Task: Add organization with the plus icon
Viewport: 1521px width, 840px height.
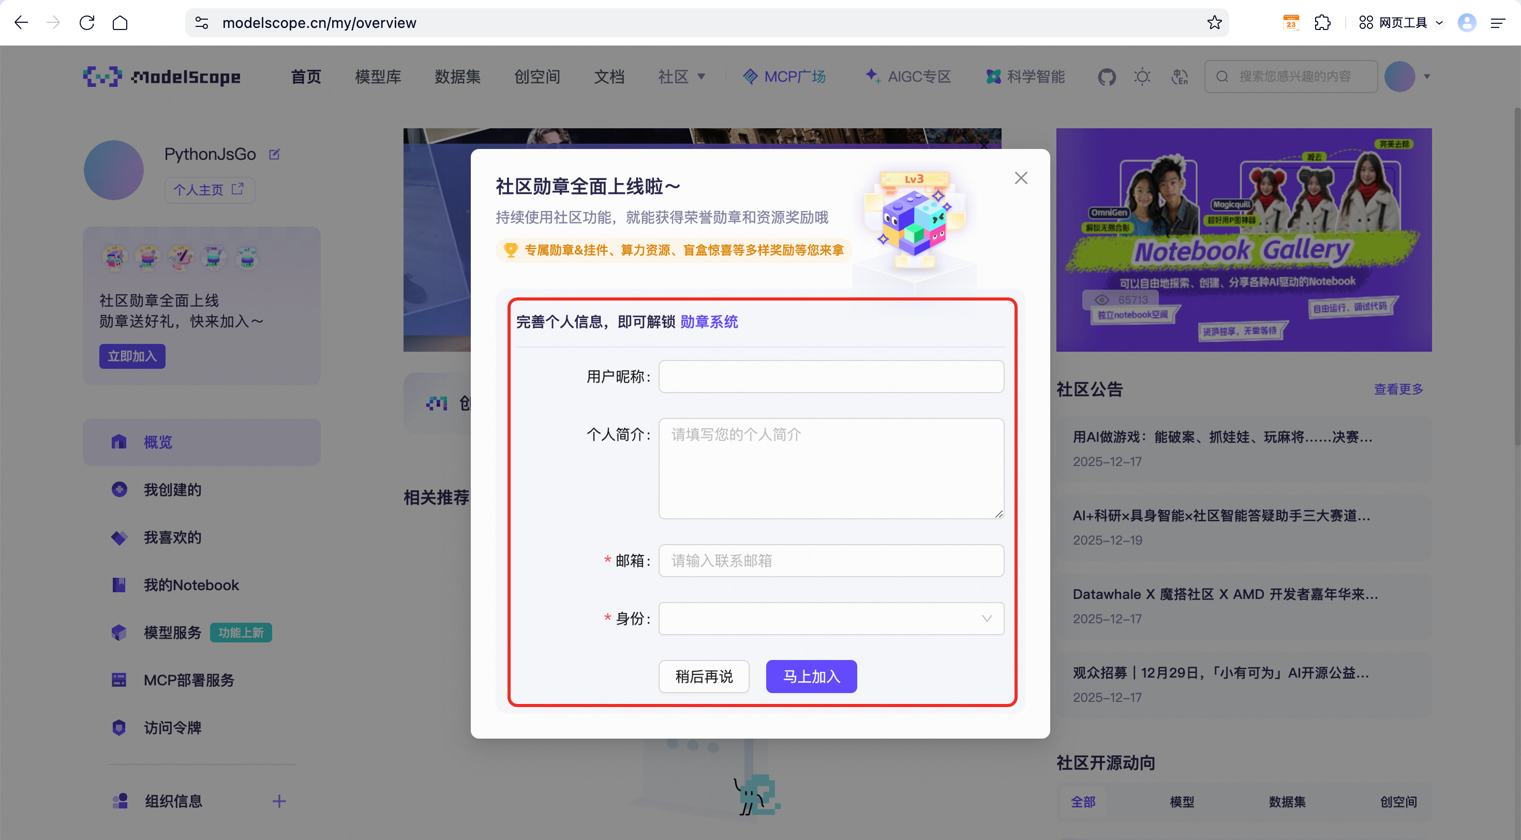Action: point(279,801)
